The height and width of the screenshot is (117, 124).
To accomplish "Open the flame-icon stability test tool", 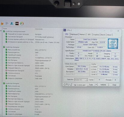I will click(x=2, y=24).
